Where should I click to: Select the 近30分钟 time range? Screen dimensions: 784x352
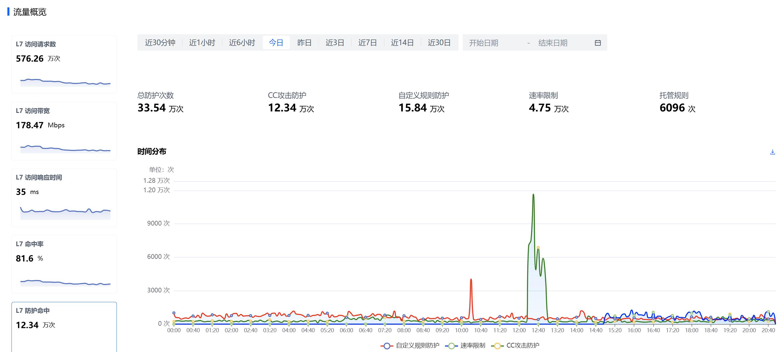point(160,42)
